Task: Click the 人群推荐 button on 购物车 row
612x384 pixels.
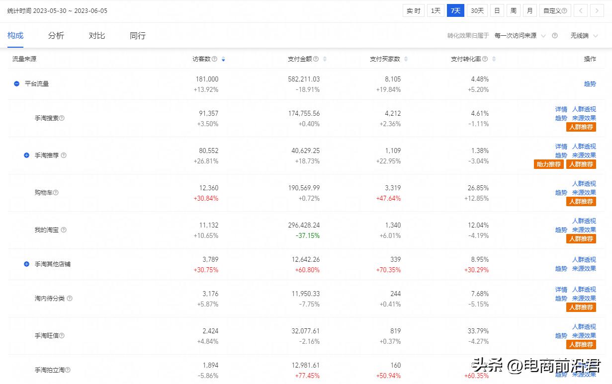Action: point(581,201)
